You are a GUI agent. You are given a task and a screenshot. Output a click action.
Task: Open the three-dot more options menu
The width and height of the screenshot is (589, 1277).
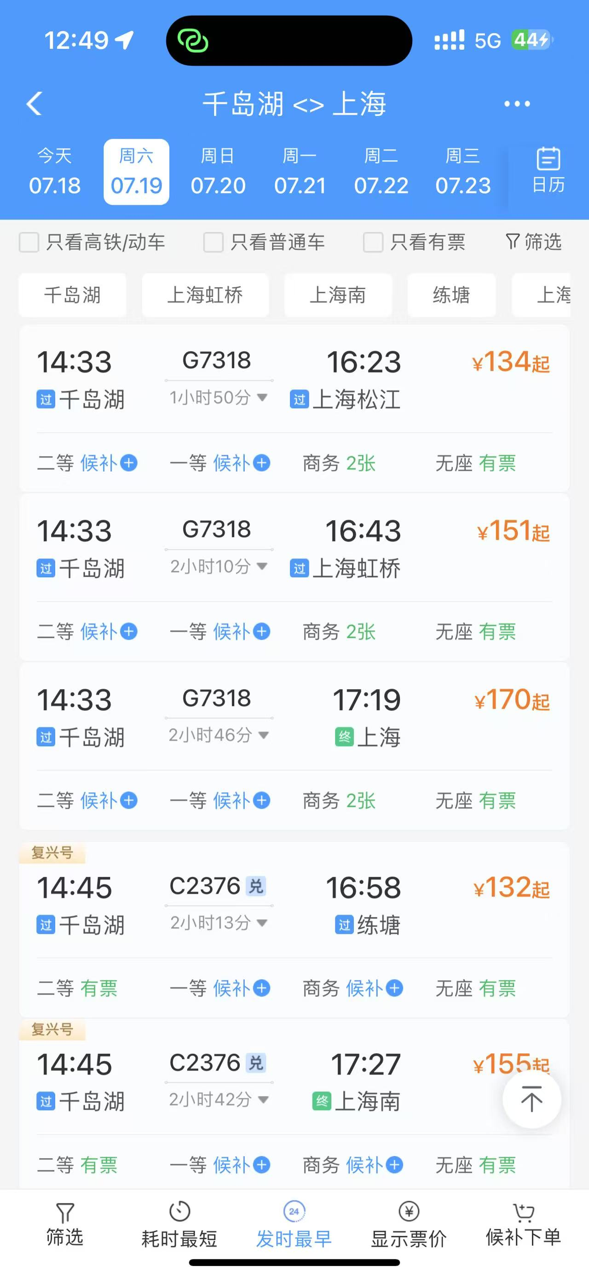pyautogui.click(x=517, y=104)
